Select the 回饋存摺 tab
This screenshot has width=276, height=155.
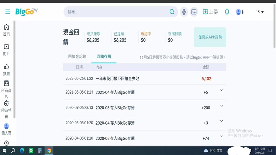coord(104,56)
